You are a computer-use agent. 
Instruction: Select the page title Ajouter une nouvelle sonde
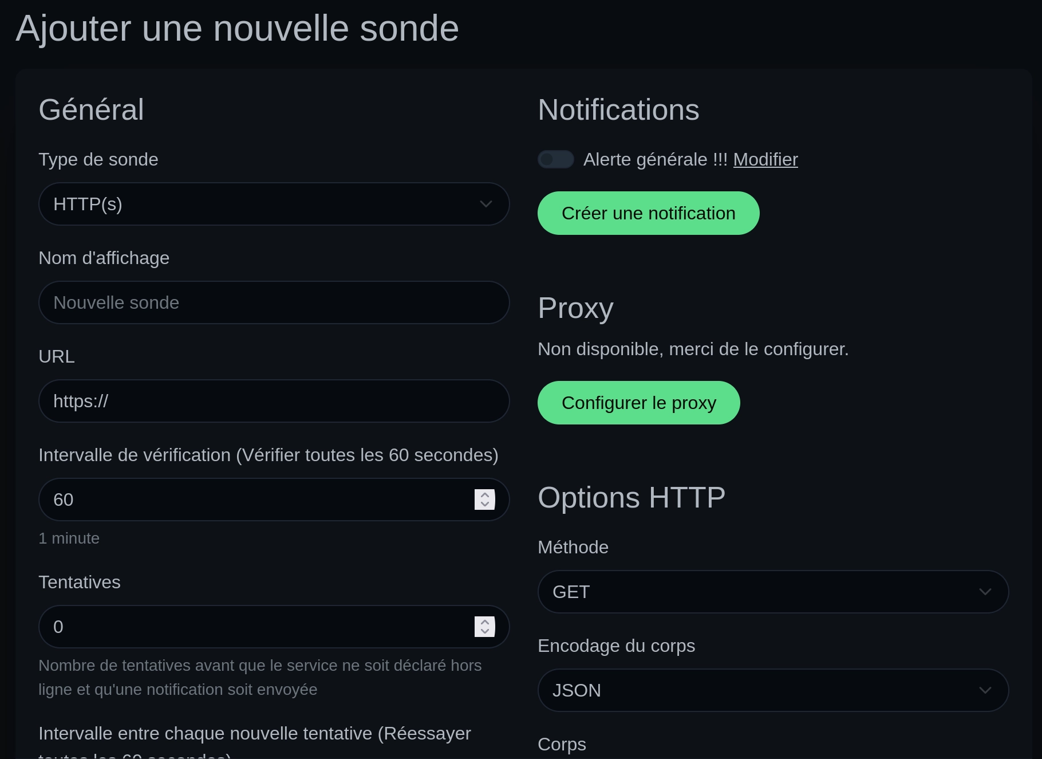[x=237, y=28]
